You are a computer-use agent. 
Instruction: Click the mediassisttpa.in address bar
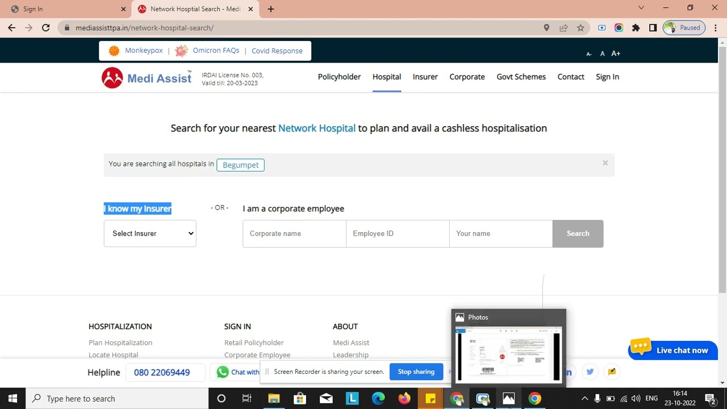point(301,28)
